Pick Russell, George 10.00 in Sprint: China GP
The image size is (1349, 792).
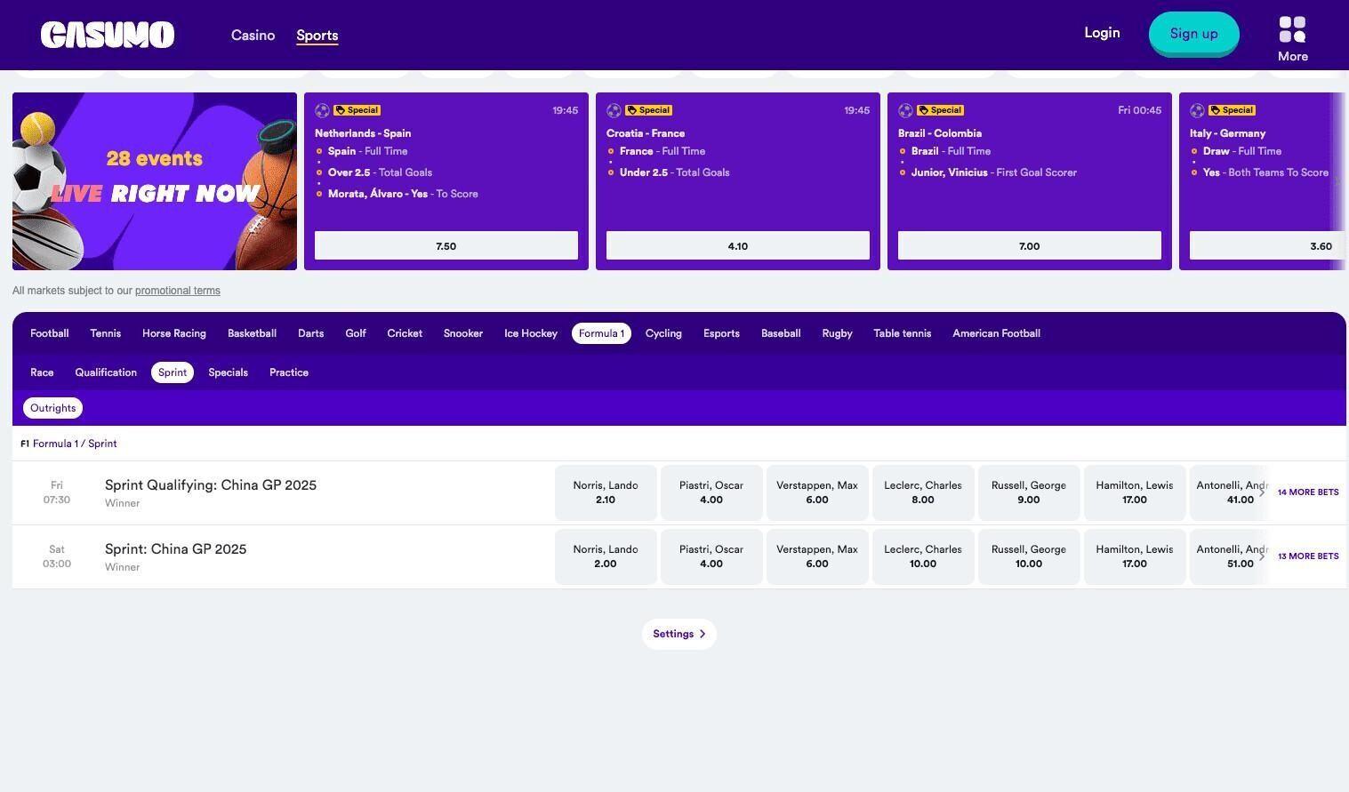coord(1029,556)
